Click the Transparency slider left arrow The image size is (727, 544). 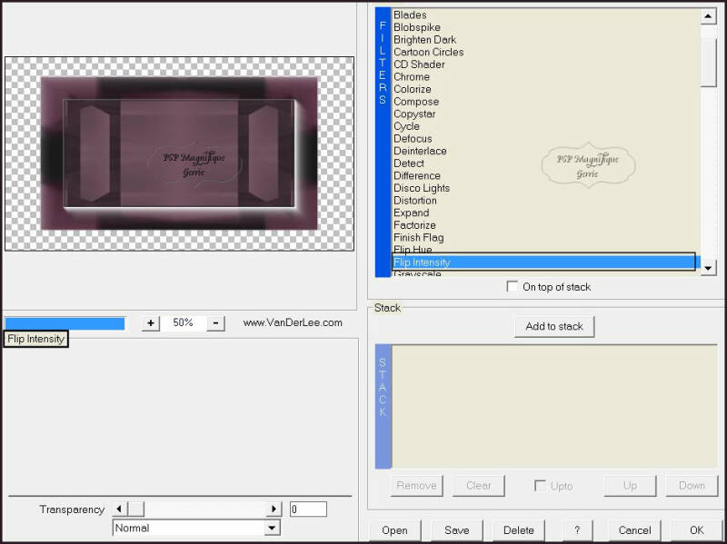pyautogui.click(x=120, y=509)
